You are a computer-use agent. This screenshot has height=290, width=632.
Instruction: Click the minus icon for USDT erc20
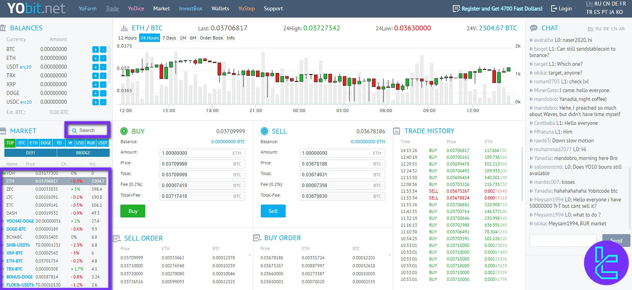point(103,67)
